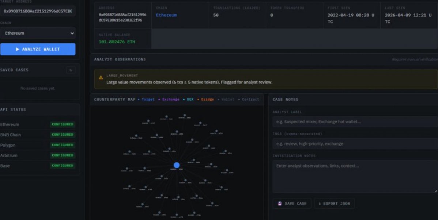Viewport: 438px width, 220px height.
Task: Click the Counterparty Map panel title
Action: coord(114,100)
